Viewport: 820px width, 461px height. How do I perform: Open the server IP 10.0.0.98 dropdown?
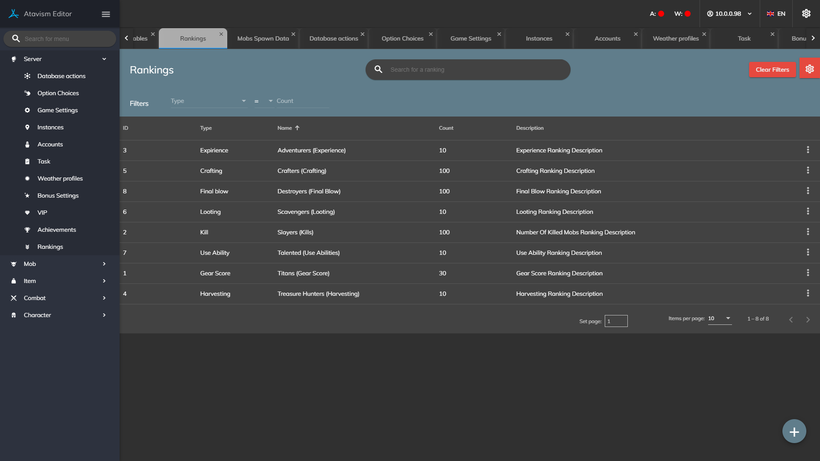(729, 14)
